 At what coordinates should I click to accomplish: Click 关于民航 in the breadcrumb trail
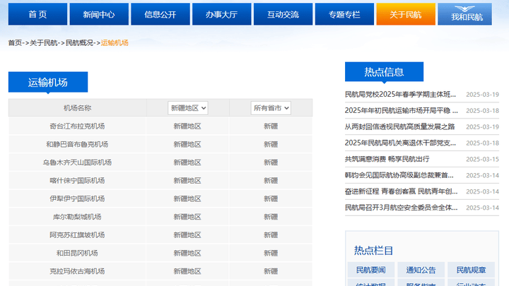click(x=44, y=43)
